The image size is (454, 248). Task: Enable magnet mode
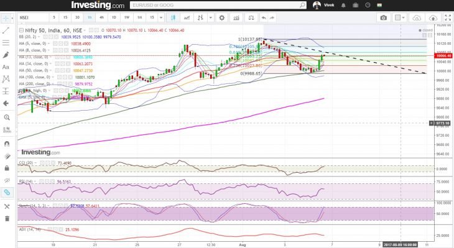pyautogui.click(x=6, y=144)
